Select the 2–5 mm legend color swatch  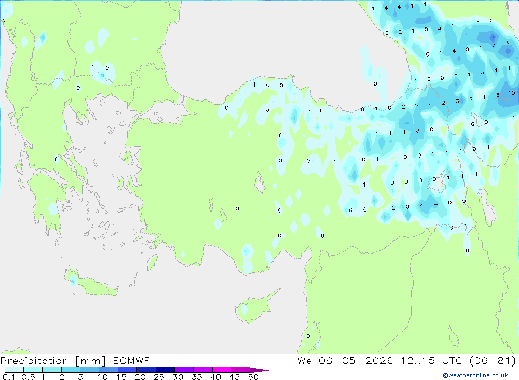pyautogui.click(x=71, y=370)
